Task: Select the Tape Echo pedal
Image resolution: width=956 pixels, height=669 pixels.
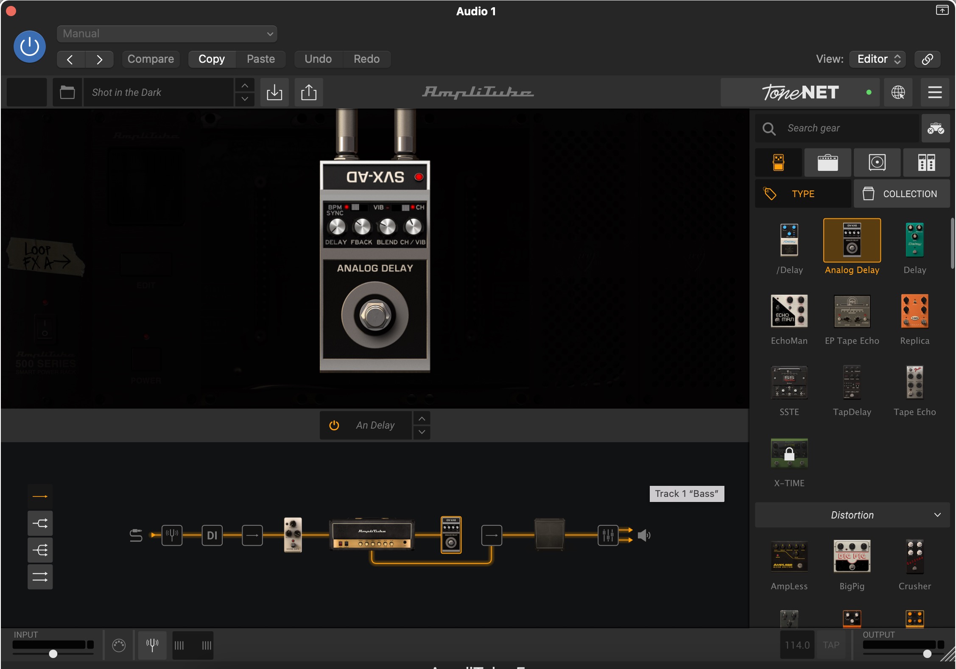Action: point(915,382)
